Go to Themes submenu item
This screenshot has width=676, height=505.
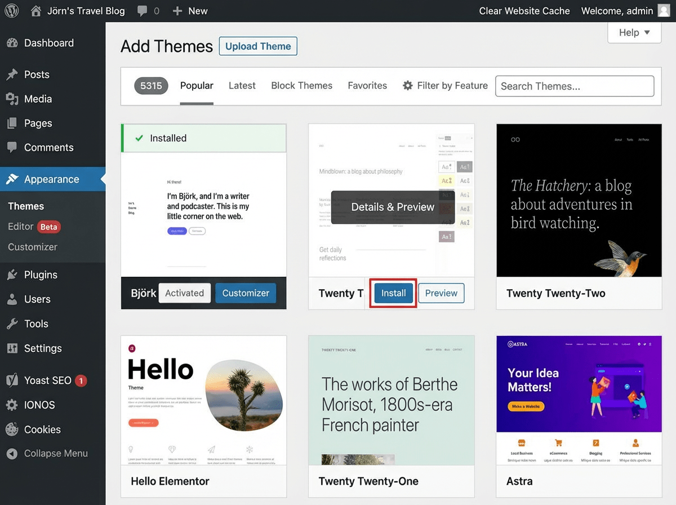26,206
